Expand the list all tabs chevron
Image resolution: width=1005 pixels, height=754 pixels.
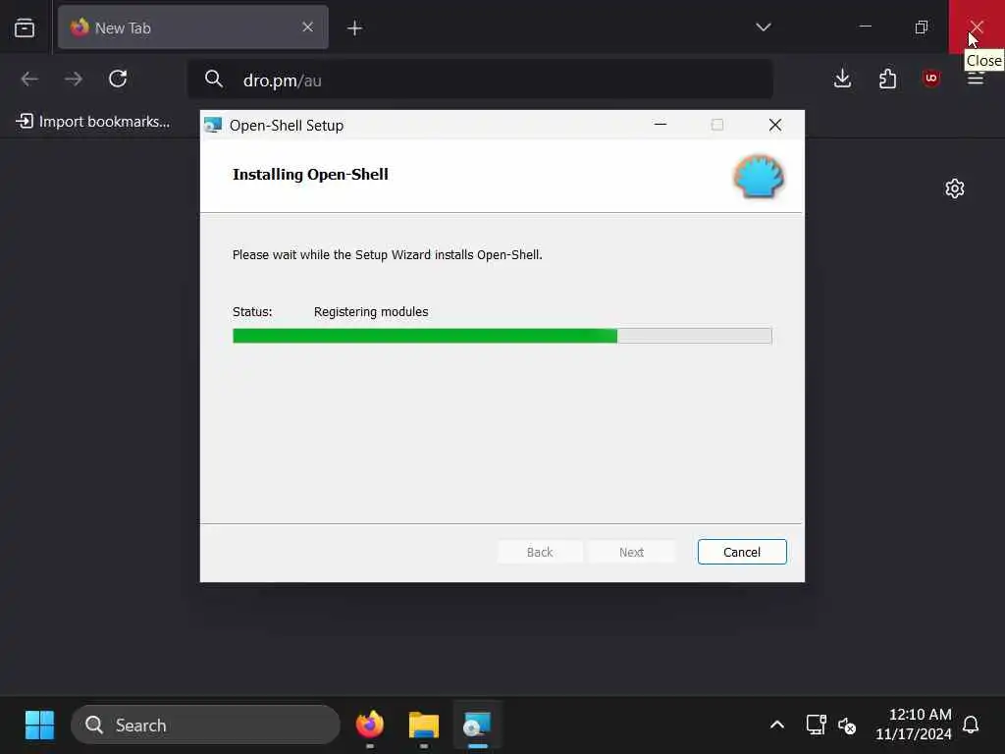coord(763,27)
